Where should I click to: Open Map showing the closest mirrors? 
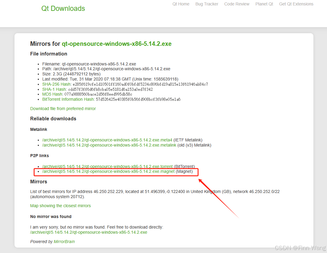tap(60, 206)
